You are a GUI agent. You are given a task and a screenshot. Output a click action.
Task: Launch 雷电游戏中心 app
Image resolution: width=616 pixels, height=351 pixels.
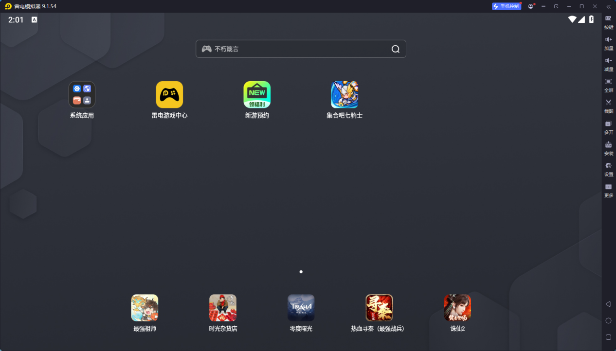pos(169,94)
